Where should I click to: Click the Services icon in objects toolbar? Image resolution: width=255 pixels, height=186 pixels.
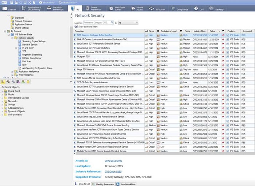tap(8, 82)
